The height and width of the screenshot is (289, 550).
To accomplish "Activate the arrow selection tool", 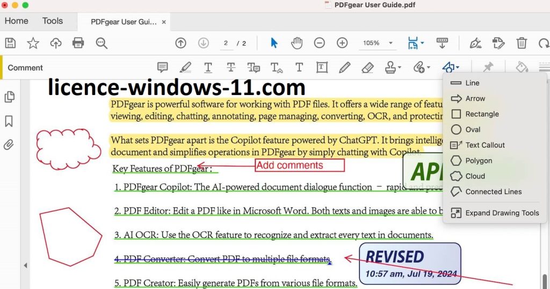I will coord(274,43).
